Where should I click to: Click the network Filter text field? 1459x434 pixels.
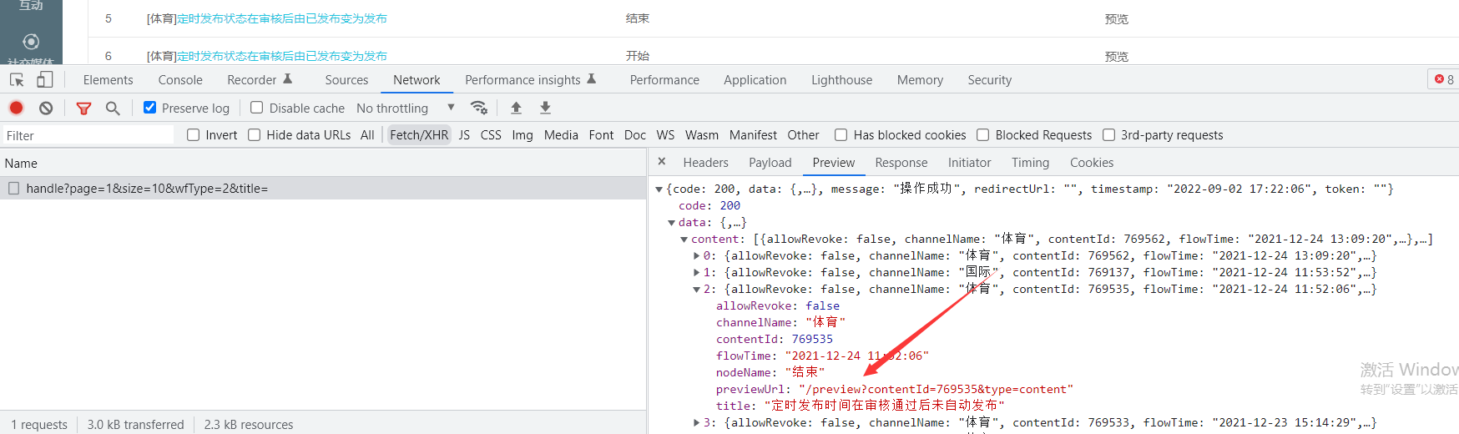click(x=88, y=135)
